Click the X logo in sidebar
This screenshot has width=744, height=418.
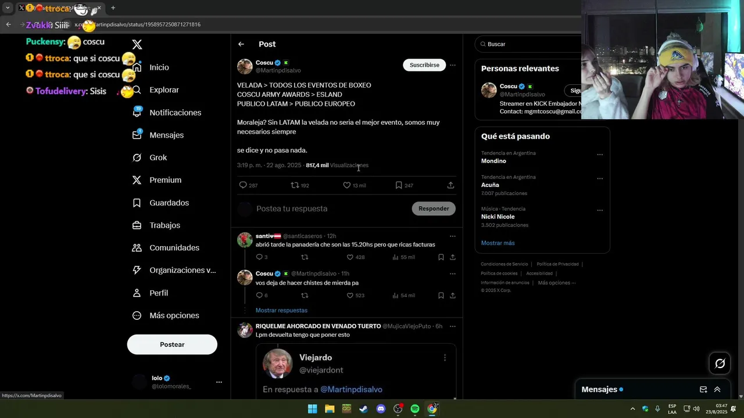click(x=137, y=45)
